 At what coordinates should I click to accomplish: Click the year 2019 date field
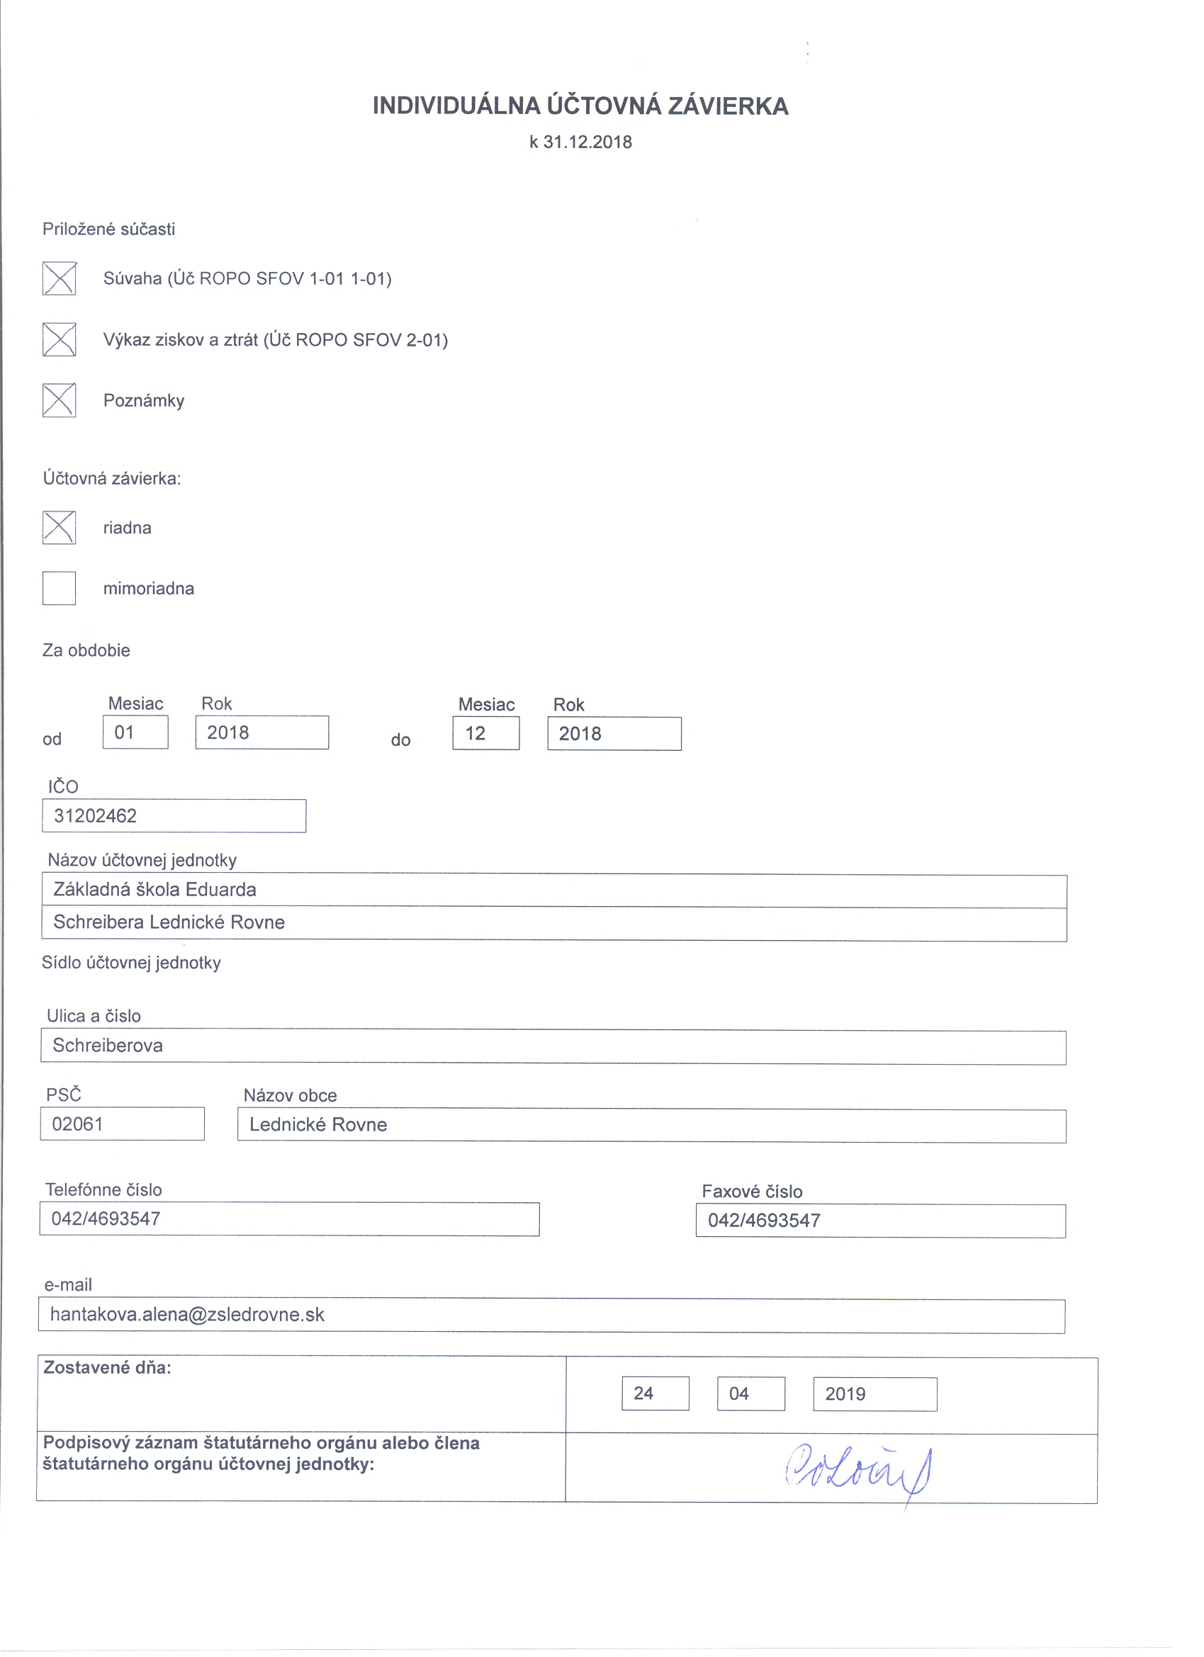[x=875, y=1394]
